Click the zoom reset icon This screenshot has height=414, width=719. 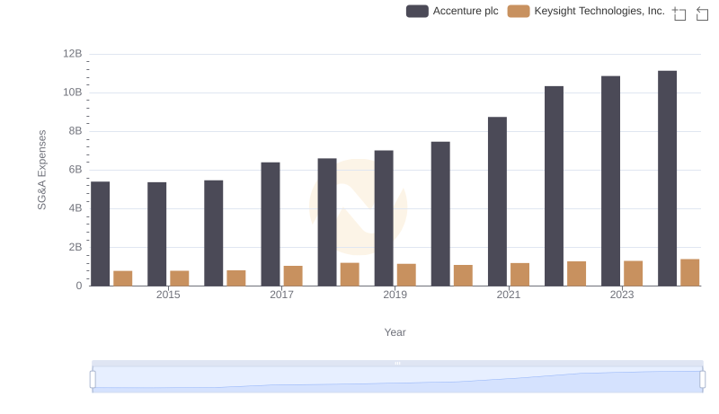click(702, 13)
